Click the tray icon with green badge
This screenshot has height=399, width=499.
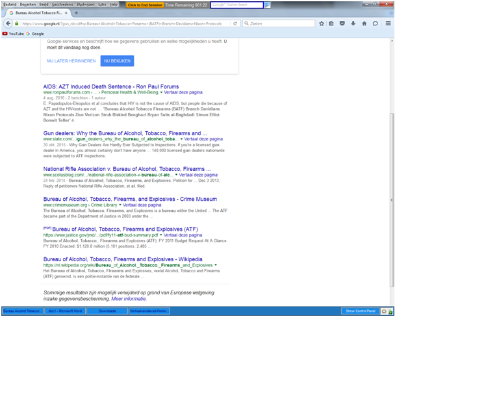[x=390, y=311]
